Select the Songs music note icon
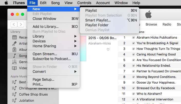 click(14, 56)
